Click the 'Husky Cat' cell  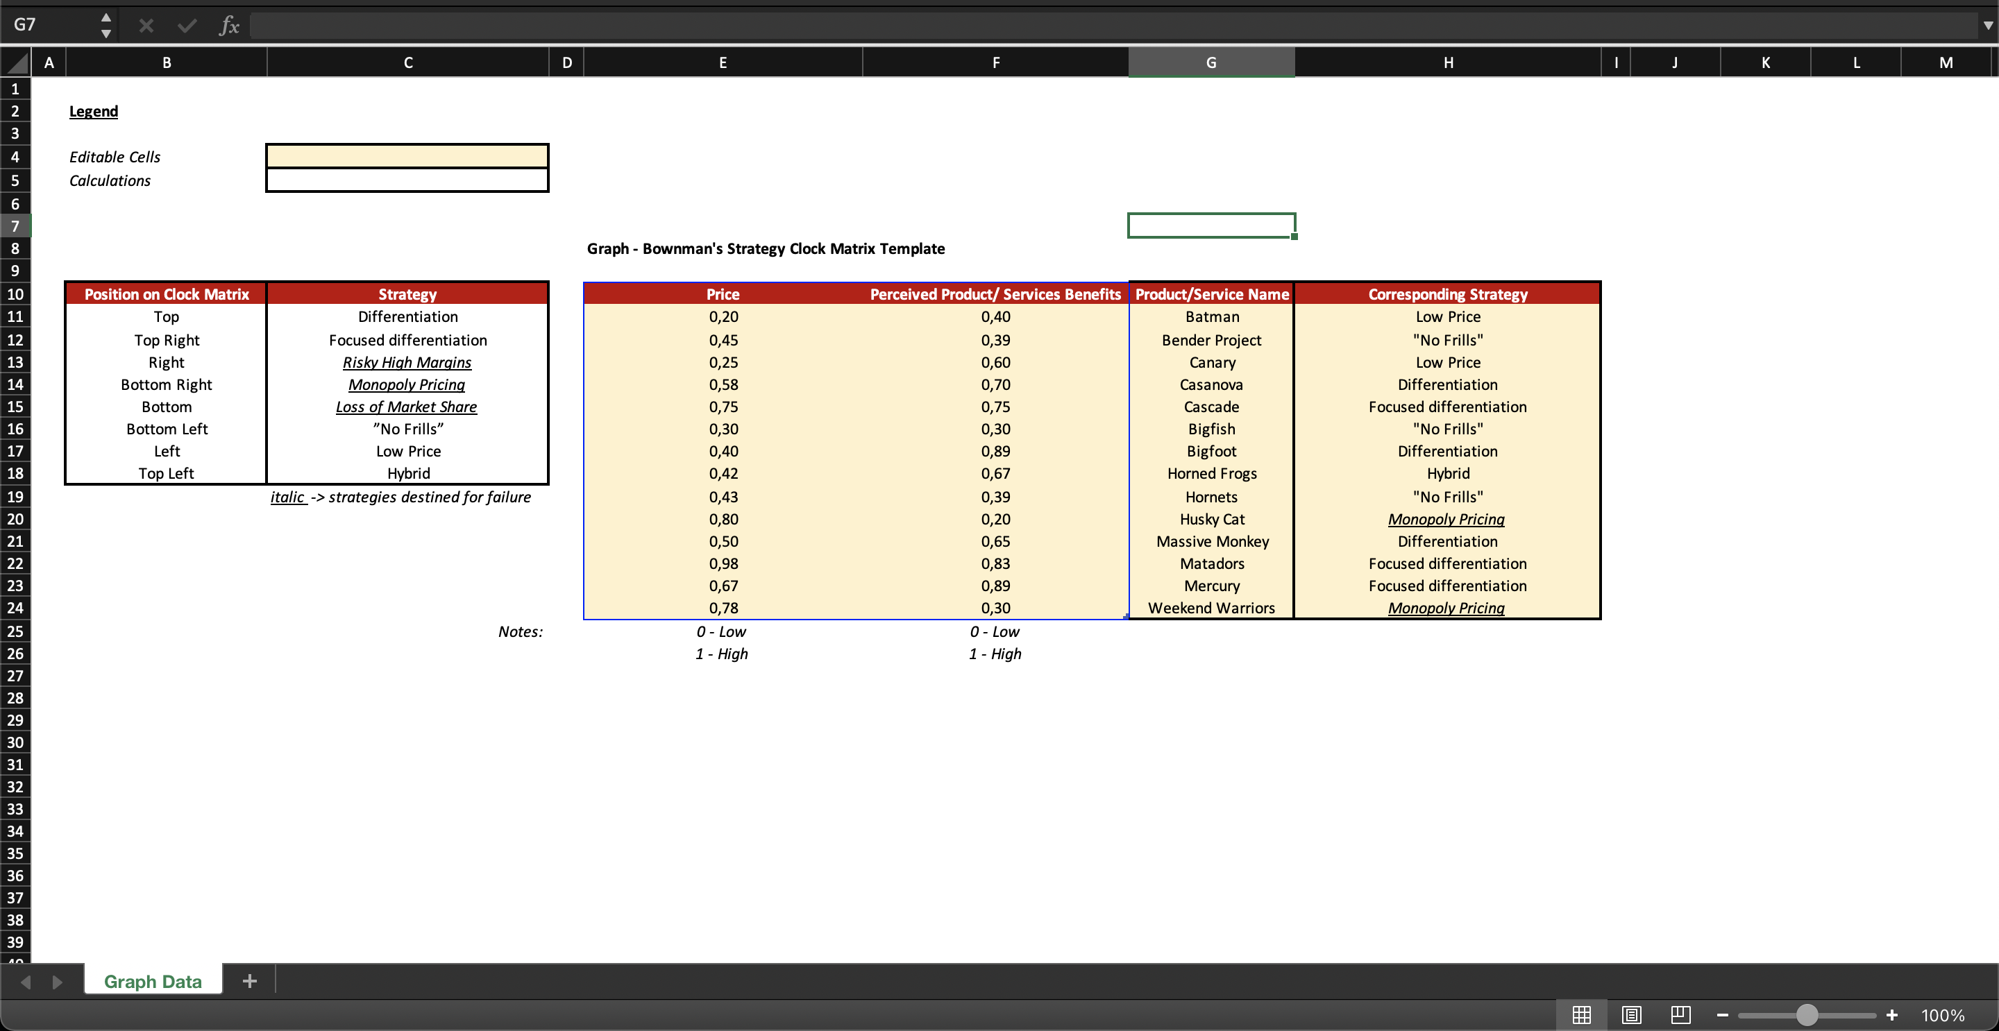[x=1212, y=519]
